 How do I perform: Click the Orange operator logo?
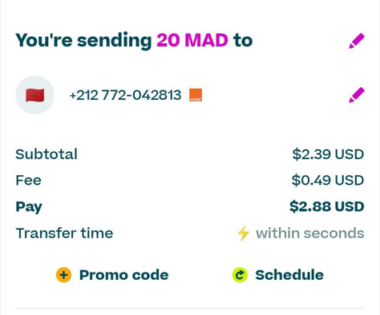[x=196, y=95]
